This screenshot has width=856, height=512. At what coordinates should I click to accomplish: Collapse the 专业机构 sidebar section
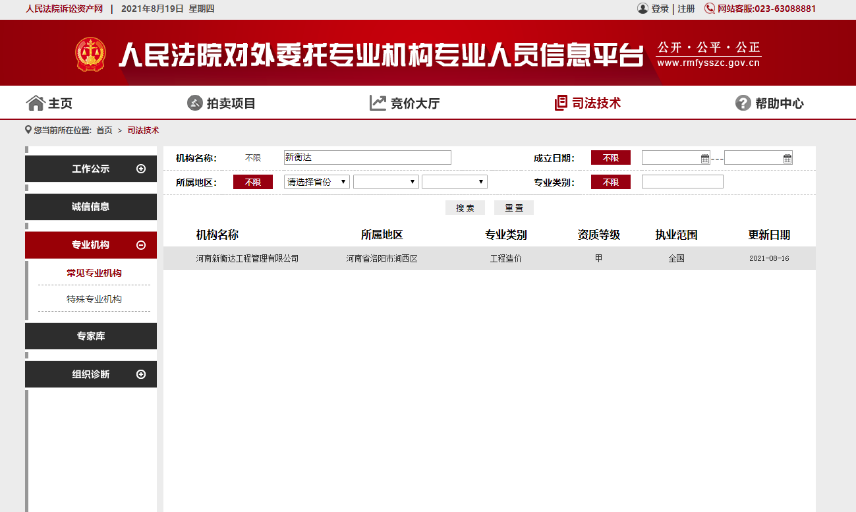140,245
